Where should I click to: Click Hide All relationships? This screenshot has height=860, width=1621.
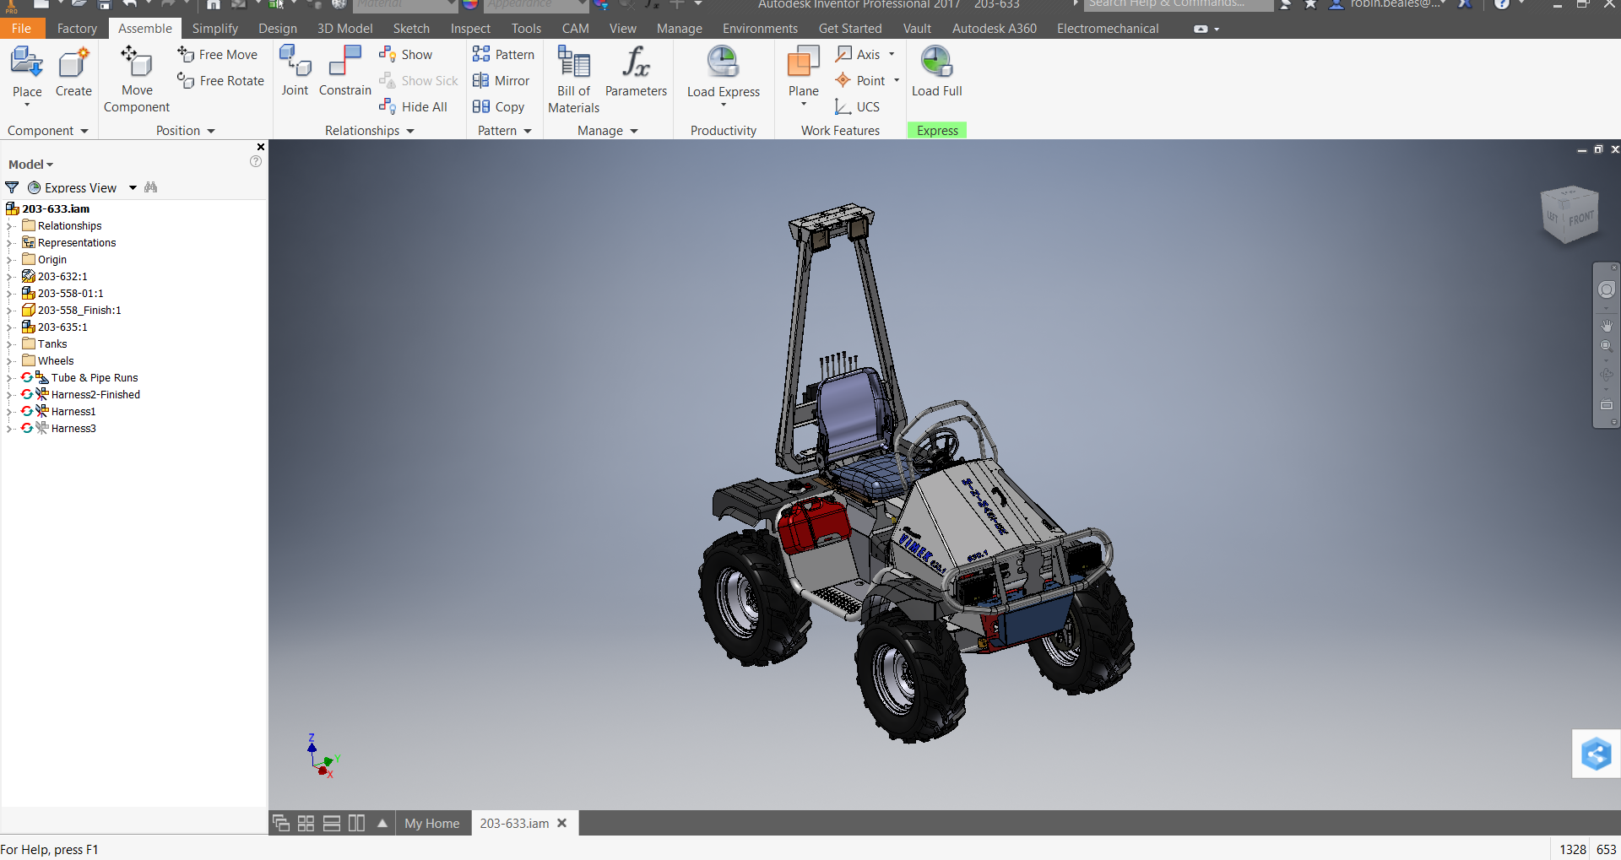click(x=414, y=107)
